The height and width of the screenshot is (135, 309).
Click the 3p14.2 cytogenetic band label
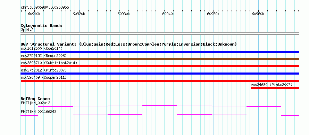(27, 30)
